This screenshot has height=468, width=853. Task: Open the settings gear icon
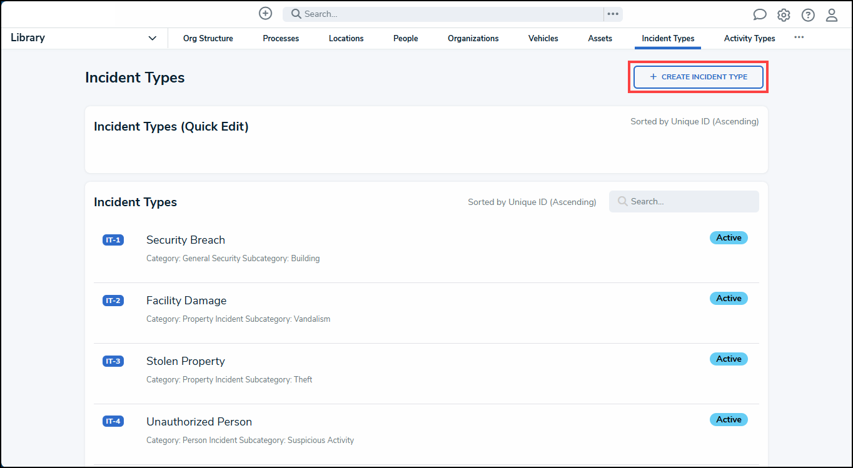point(784,15)
